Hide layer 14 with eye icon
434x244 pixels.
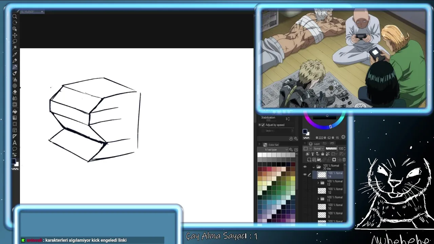pos(305,175)
